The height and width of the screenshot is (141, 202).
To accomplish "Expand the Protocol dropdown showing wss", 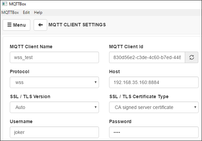I will [x=54, y=82].
